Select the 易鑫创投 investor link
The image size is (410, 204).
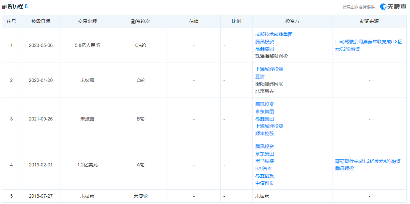265,176
